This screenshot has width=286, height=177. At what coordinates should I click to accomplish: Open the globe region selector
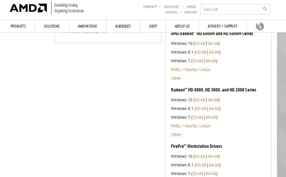point(260,26)
